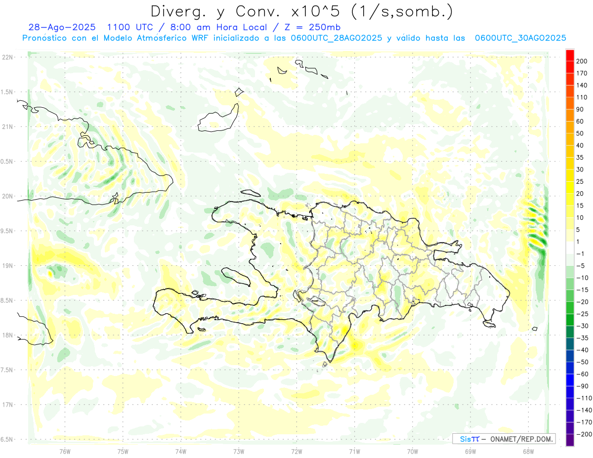The width and height of the screenshot is (593, 458).
Task: Click the colorbar value -60
Action: 584,374
